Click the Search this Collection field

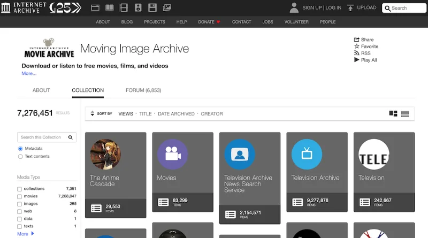tap(43, 137)
